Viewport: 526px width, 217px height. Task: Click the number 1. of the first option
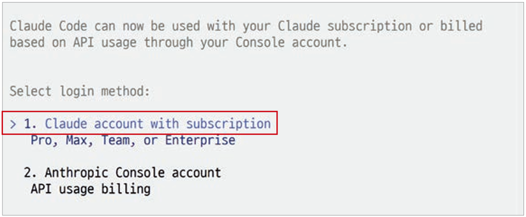(x=30, y=124)
